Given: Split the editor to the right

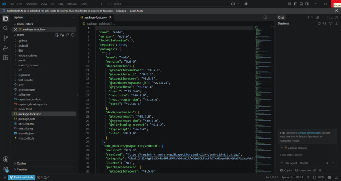Looking at the screenshot, I should [265, 17].
